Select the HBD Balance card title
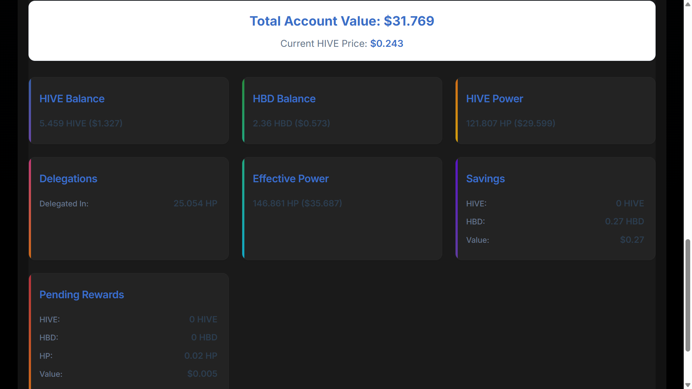The image size is (692, 389). coord(284,99)
